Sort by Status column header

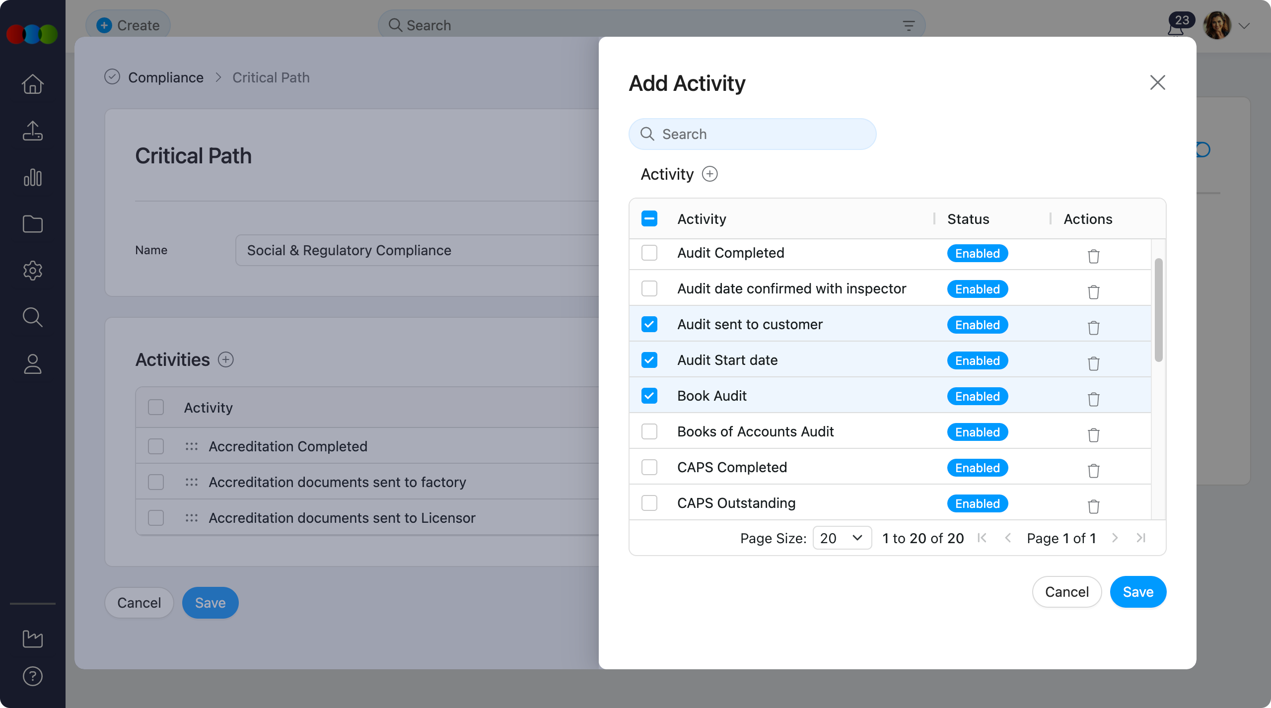968,219
